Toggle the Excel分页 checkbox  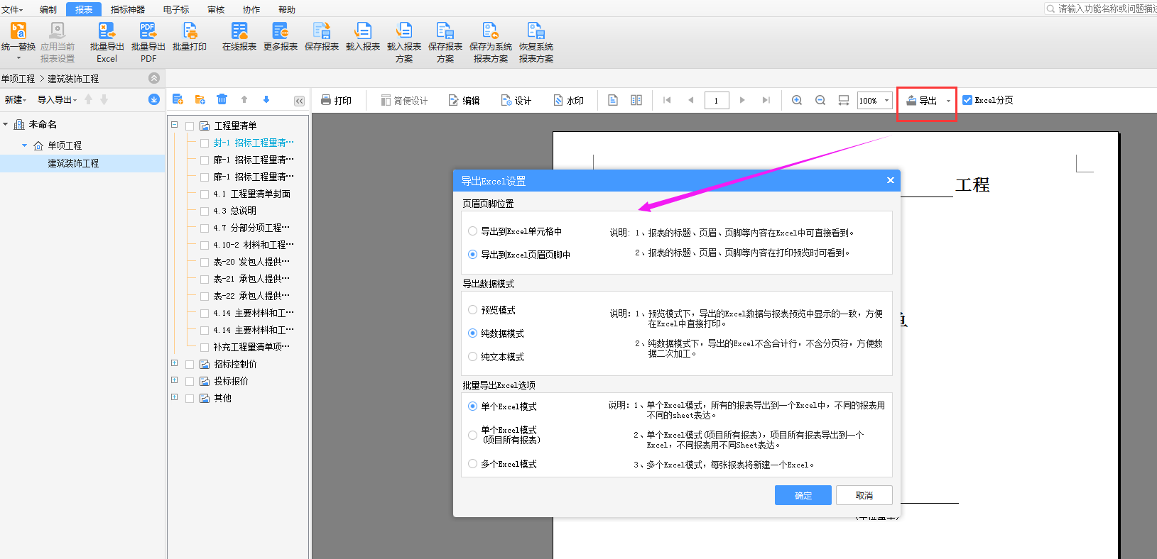coord(967,100)
